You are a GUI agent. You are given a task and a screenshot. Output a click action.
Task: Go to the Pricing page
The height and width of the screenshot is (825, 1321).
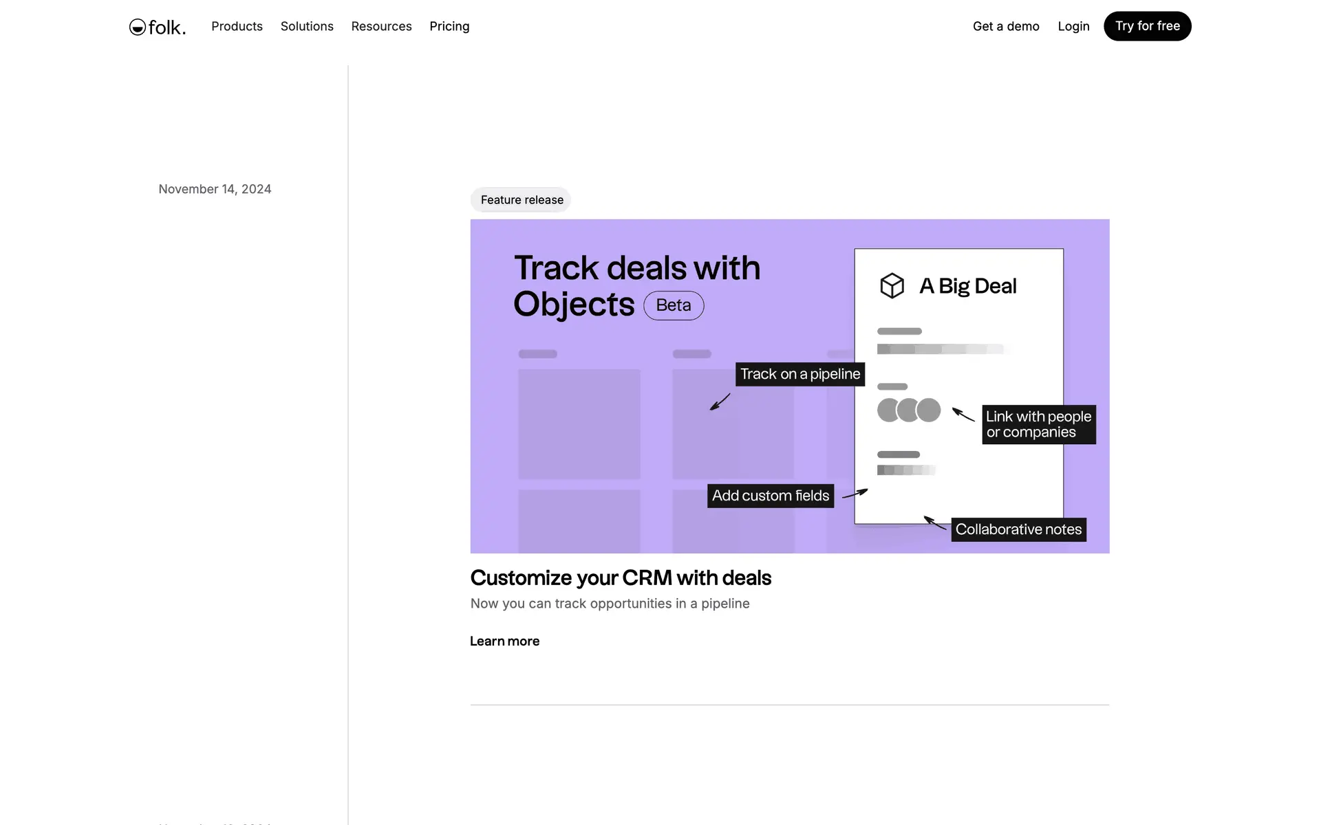(x=449, y=26)
